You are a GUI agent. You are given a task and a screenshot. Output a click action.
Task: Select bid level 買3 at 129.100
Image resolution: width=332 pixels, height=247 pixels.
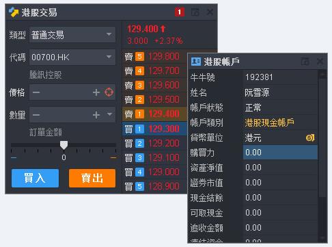155,158
